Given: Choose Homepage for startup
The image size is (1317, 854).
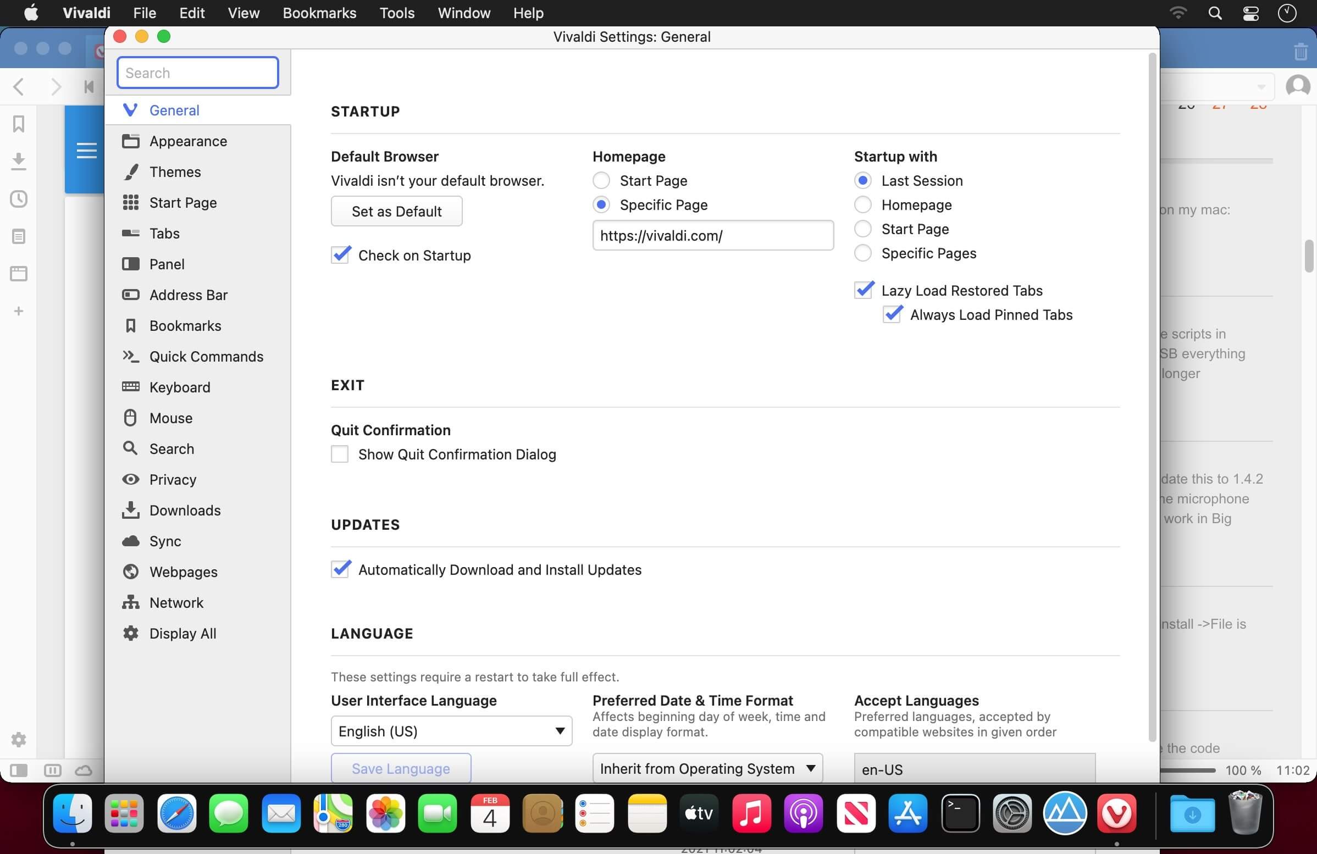Looking at the screenshot, I should (862, 204).
